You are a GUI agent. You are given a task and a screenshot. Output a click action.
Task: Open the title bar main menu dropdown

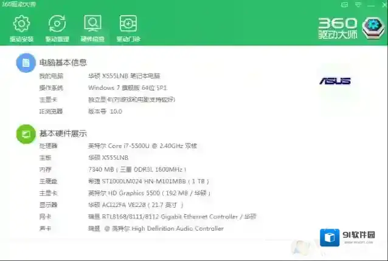[x=358, y=5]
